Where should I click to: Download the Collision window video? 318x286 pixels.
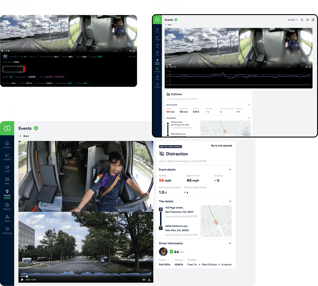310,67
